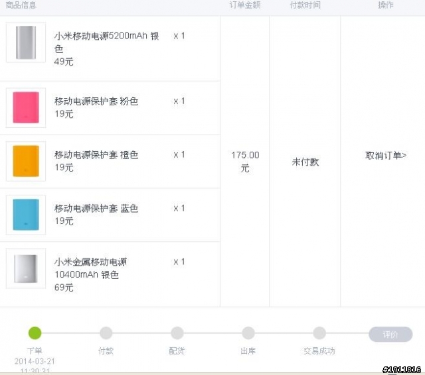Click product name 小米移动电源5200mAh 银色

106,42
